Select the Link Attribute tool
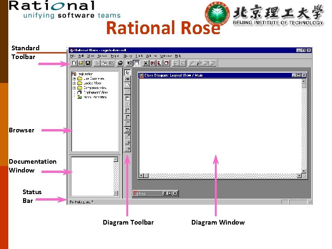The height and width of the screenshot is (249, 332). tap(127, 123)
